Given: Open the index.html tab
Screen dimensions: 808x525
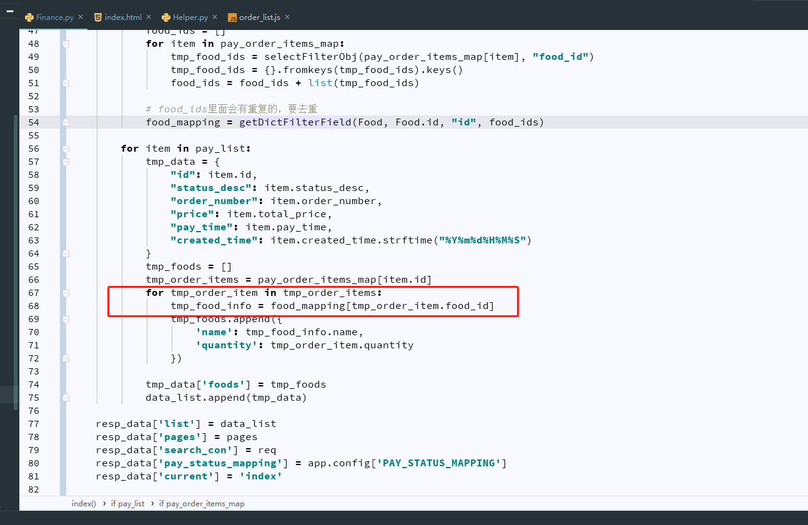Looking at the screenshot, I should (123, 17).
